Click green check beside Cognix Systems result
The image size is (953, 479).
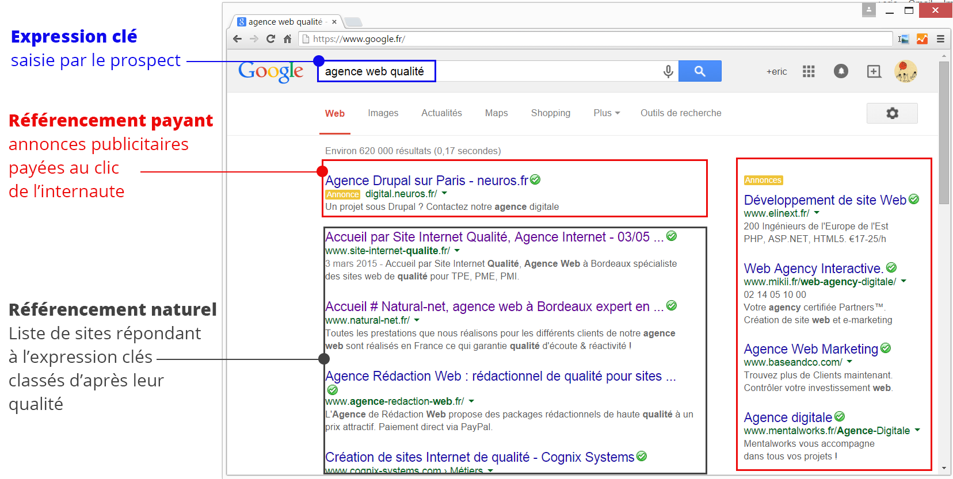tap(642, 457)
